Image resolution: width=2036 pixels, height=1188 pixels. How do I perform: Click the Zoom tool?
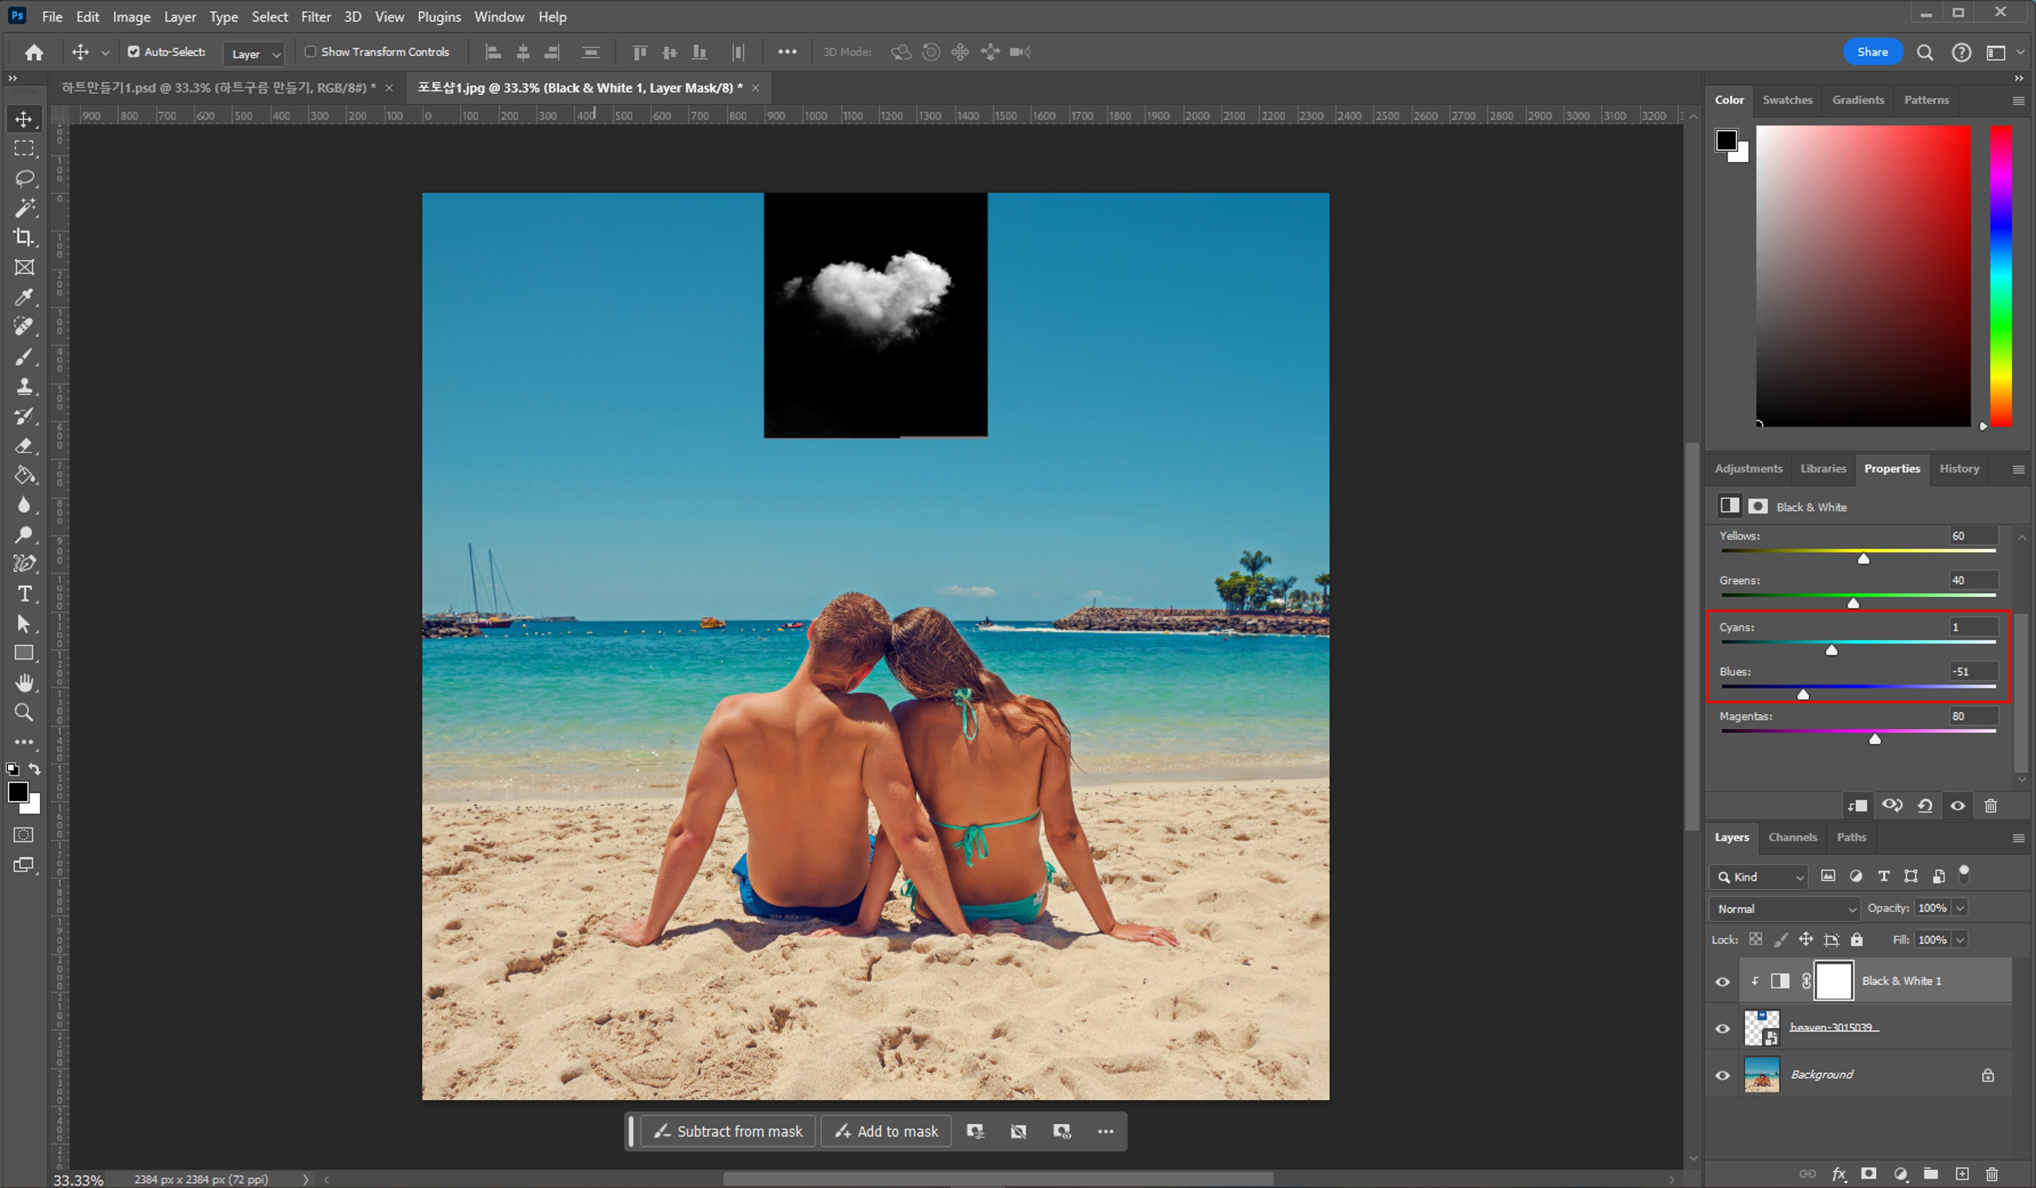24,713
